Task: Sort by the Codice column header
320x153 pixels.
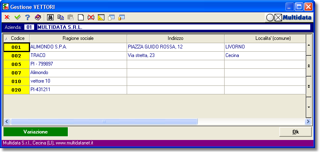Action: point(17,39)
